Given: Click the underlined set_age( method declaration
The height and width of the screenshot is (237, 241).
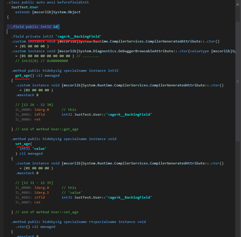Looking at the screenshot, I should [x=23, y=144].
